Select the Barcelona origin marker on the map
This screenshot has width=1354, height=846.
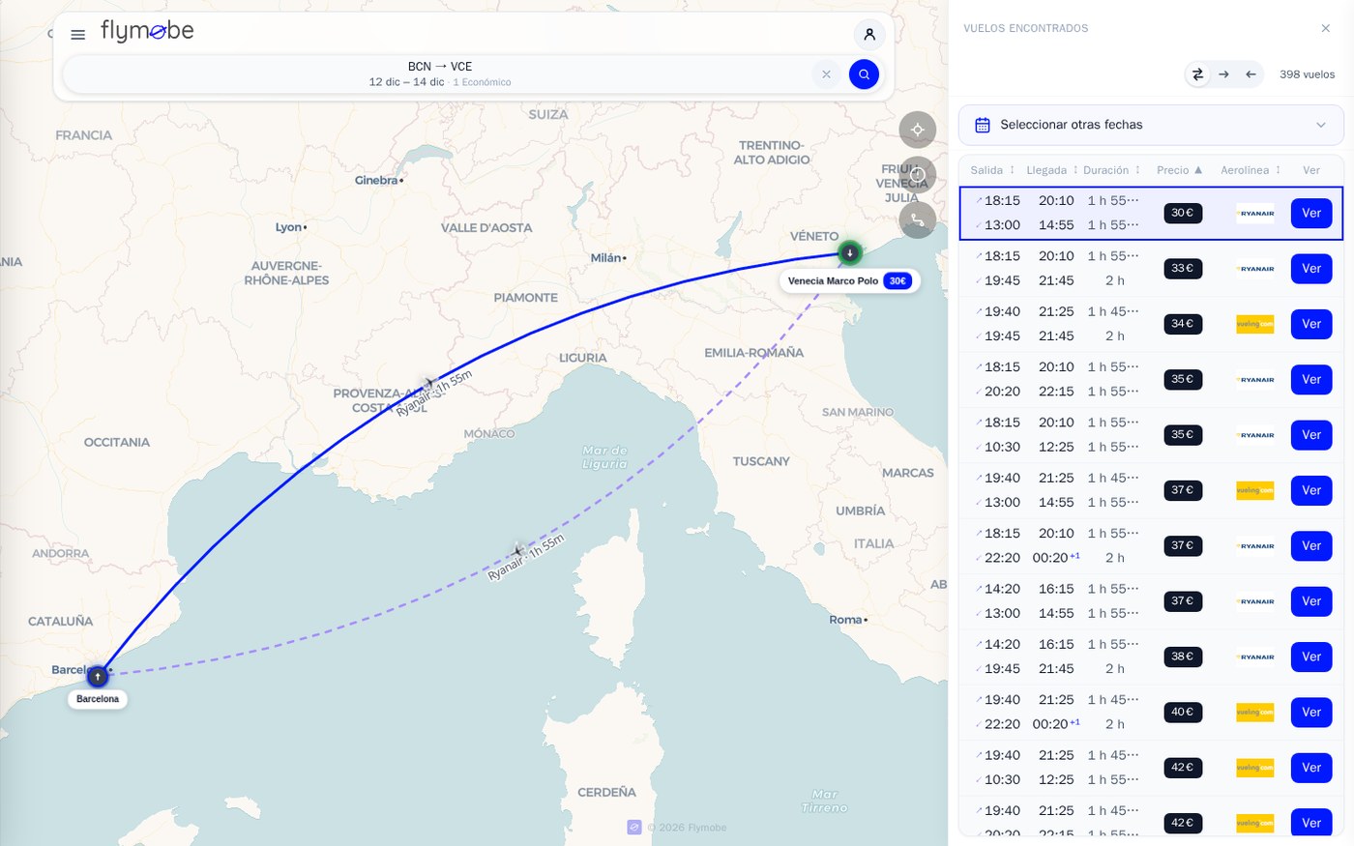click(98, 676)
